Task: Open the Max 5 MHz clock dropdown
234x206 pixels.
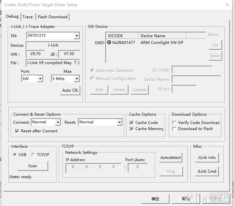Action: pos(77,78)
